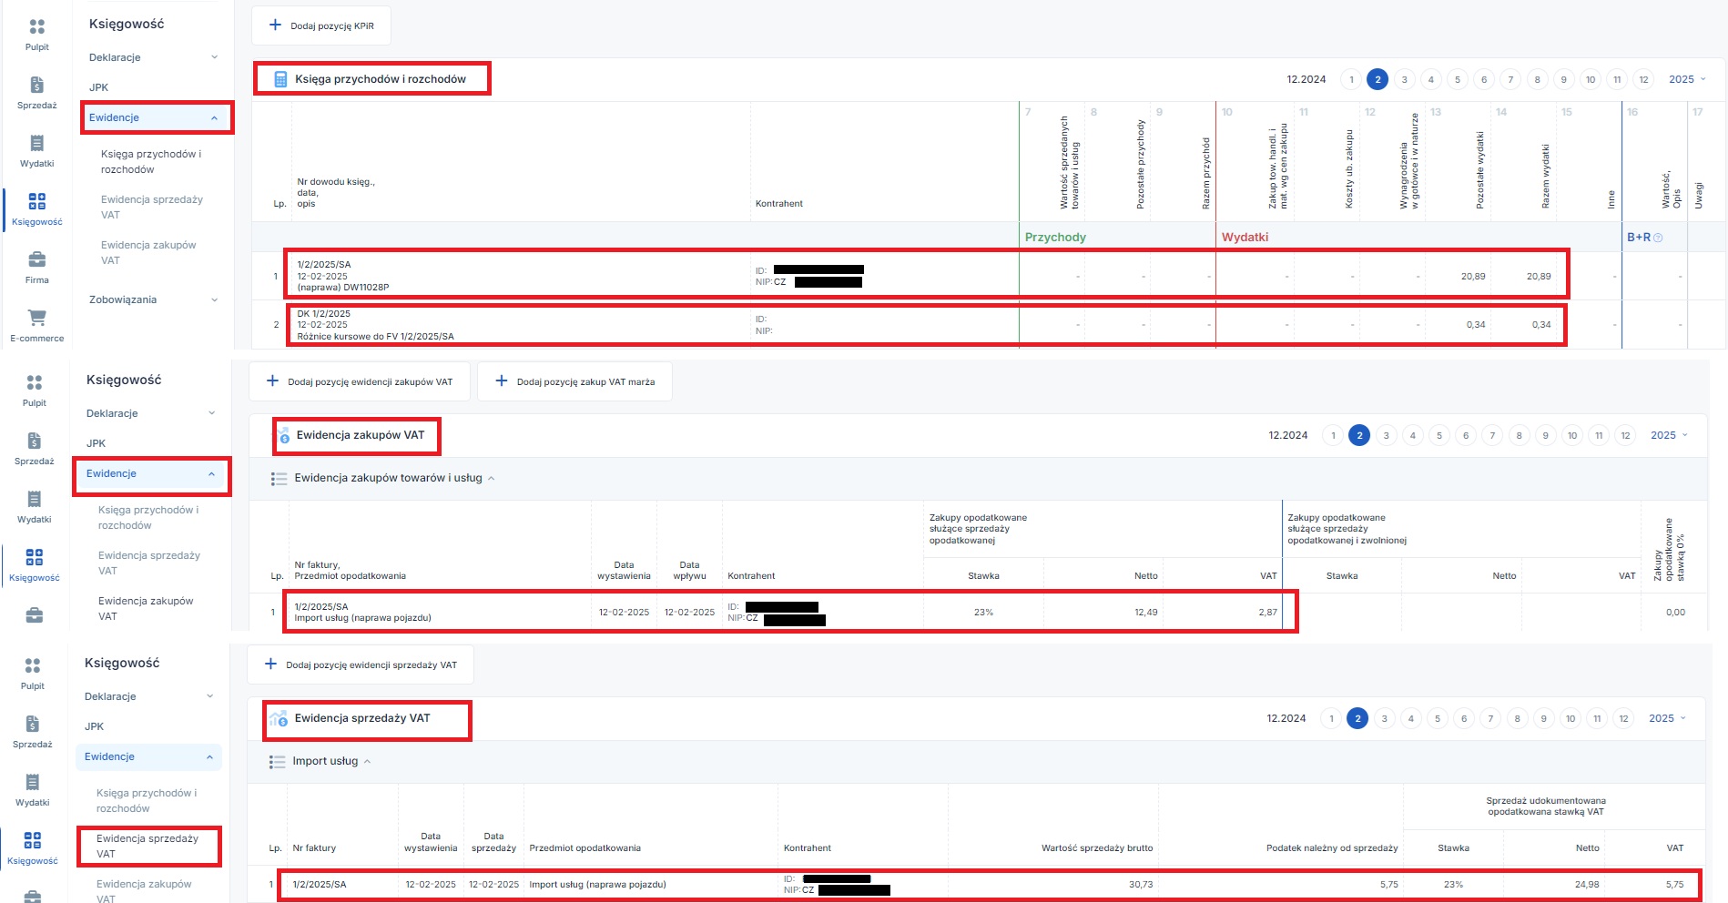Open Sprzedaż icon in the sales VAT view sidebar

point(33,724)
